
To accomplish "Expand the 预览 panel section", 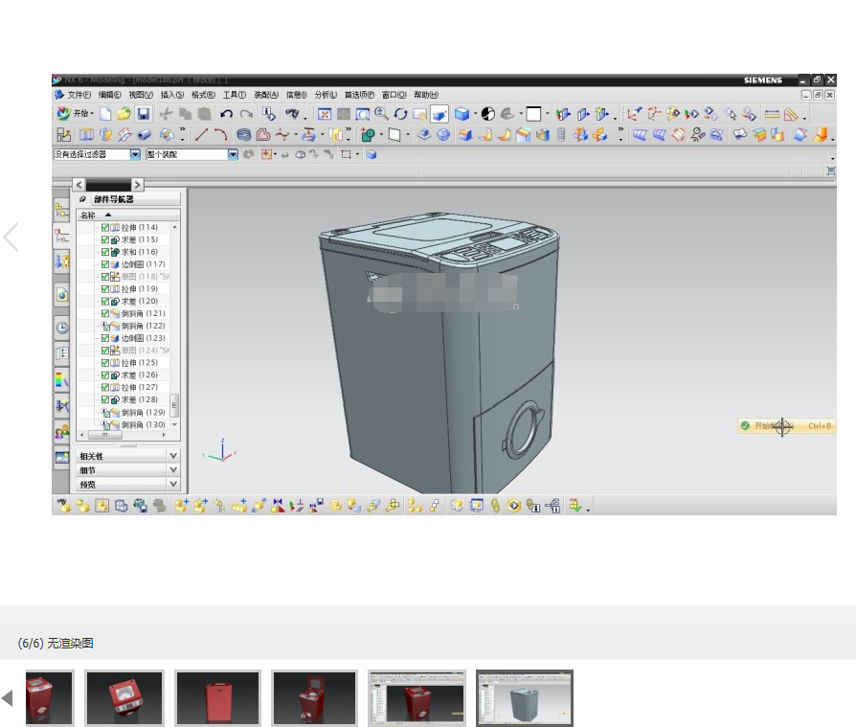I will click(x=173, y=485).
